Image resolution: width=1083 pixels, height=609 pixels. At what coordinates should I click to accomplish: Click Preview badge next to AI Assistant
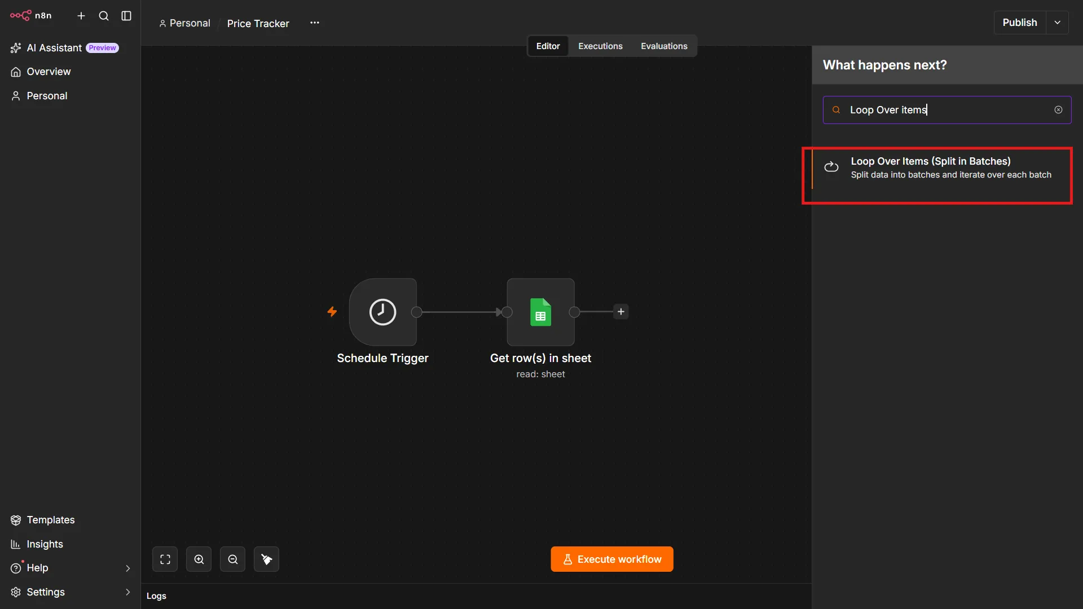point(102,48)
